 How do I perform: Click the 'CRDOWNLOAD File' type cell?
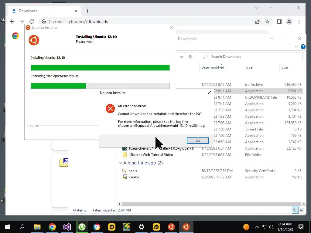pyautogui.click(x=261, y=97)
